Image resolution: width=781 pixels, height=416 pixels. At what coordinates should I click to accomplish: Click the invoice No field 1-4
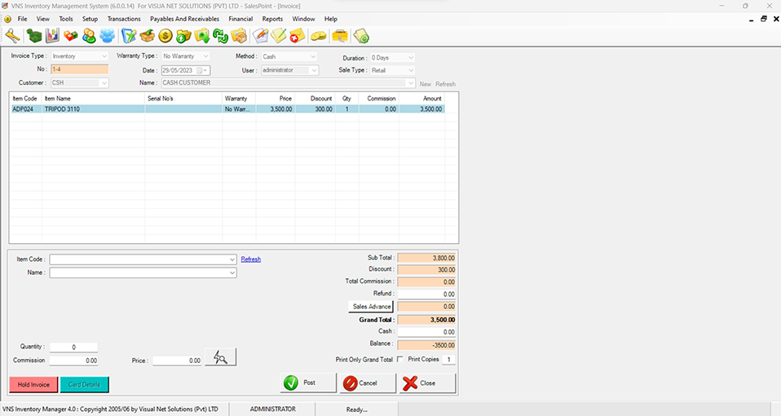click(x=80, y=69)
